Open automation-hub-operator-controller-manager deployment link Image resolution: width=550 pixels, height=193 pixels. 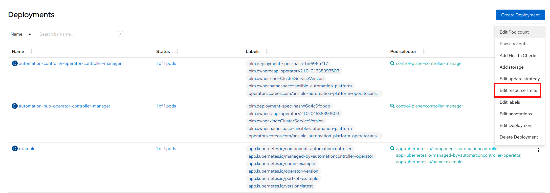[64, 106]
